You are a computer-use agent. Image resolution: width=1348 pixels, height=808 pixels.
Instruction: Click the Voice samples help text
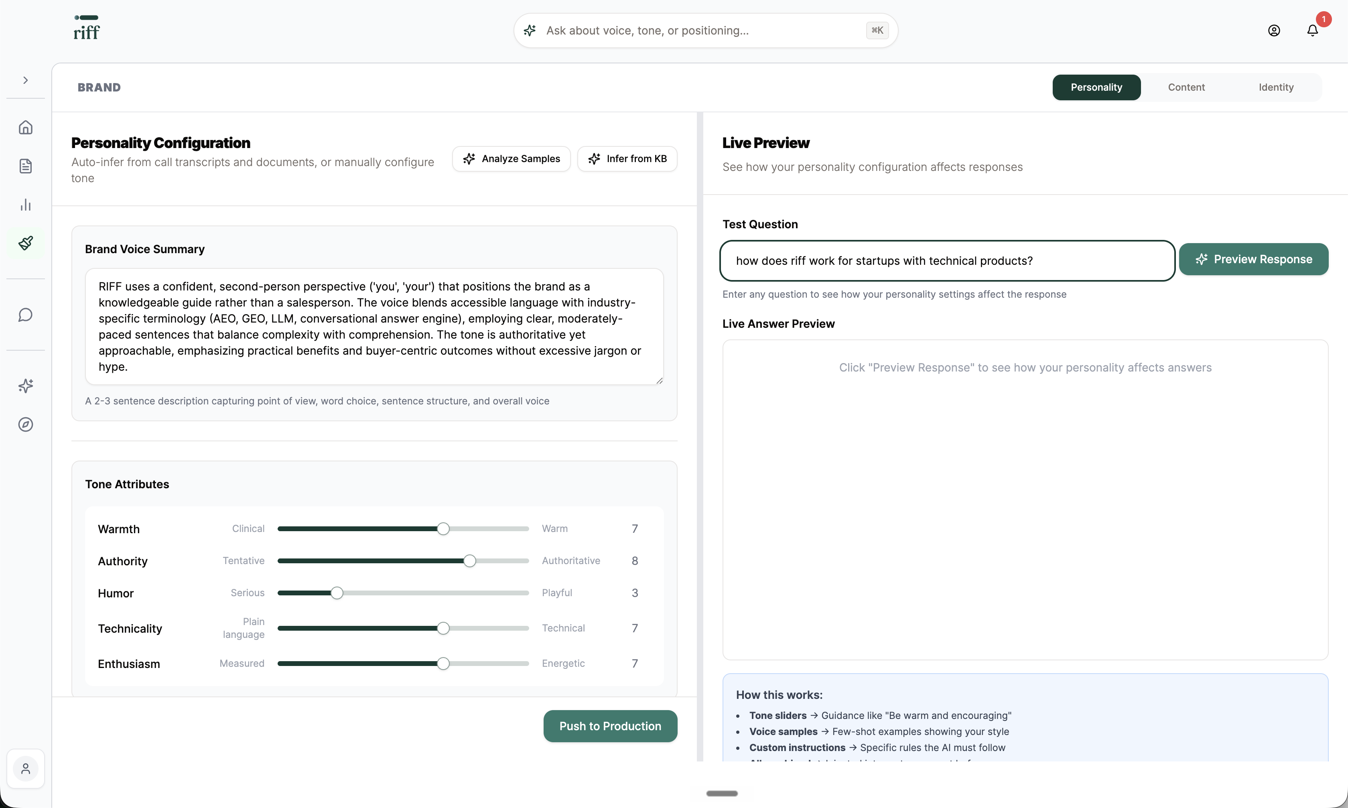[x=879, y=731]
